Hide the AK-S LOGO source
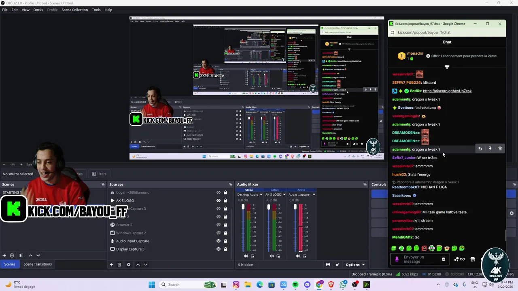This screenshot has height=291, width=518. click(x=219, y=200)
